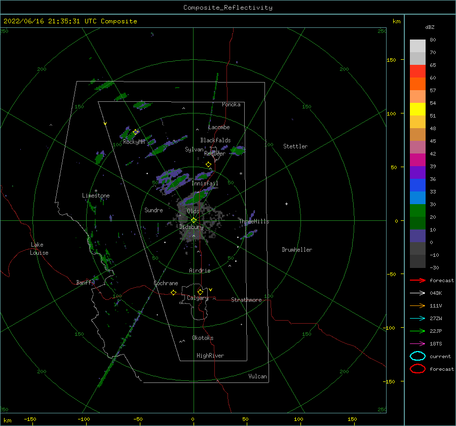Viewport: 456px width, 426px height.
Task: Click the asterisk marker above Limestone
Action: pos(96,191)
